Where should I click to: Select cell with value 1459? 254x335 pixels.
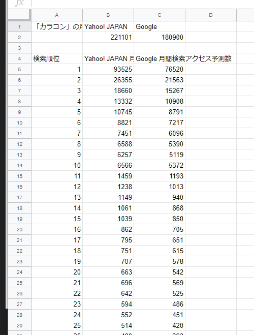pyautogui.click(x=108, y=176)
